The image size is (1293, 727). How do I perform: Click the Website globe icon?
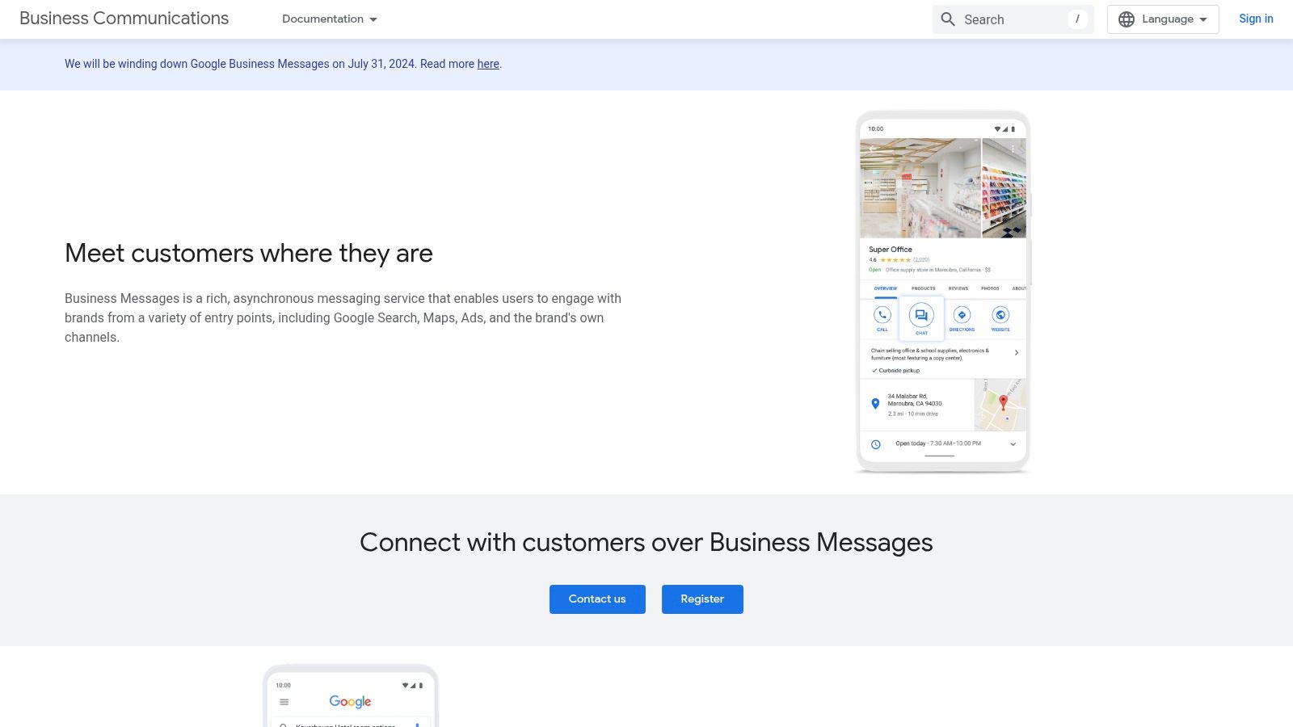(x=1000, y=315)
